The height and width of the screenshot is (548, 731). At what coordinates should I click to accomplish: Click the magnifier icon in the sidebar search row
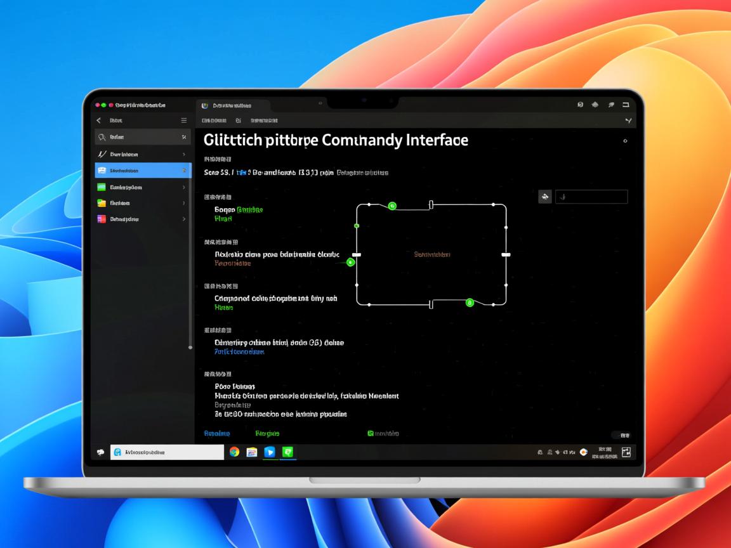pyautogui.click(x=102, y=137)
